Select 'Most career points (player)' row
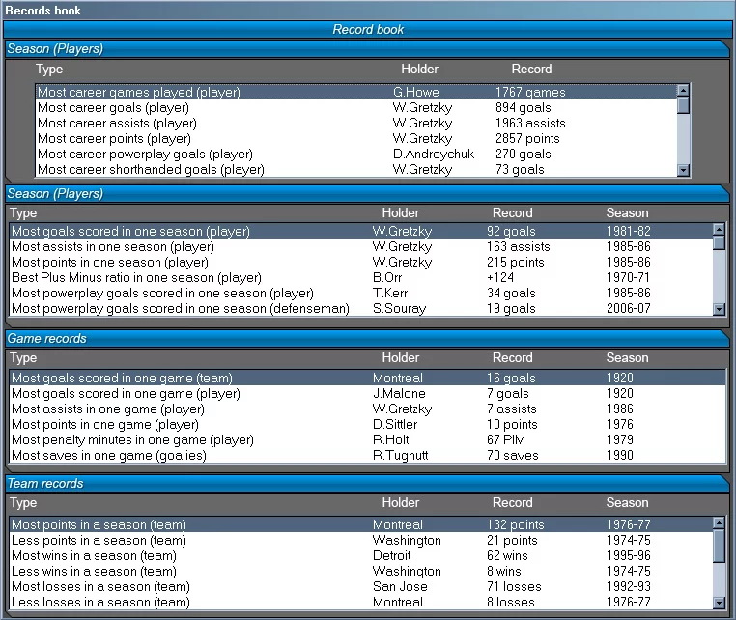Image resolution: width=736 pixels, height=620 pixels. click(x=356, y=138)
